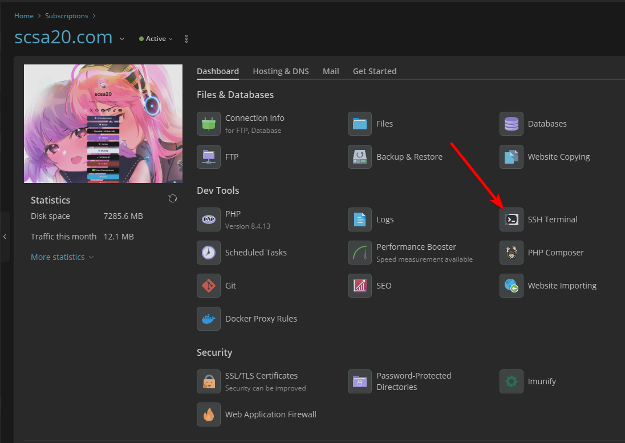Switch to the Mail tab
The image size is (625, 443).
click(x=331, y=71)
